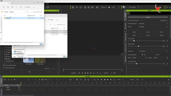Select the inch Camera Aperture radio button

click(156, 55)
